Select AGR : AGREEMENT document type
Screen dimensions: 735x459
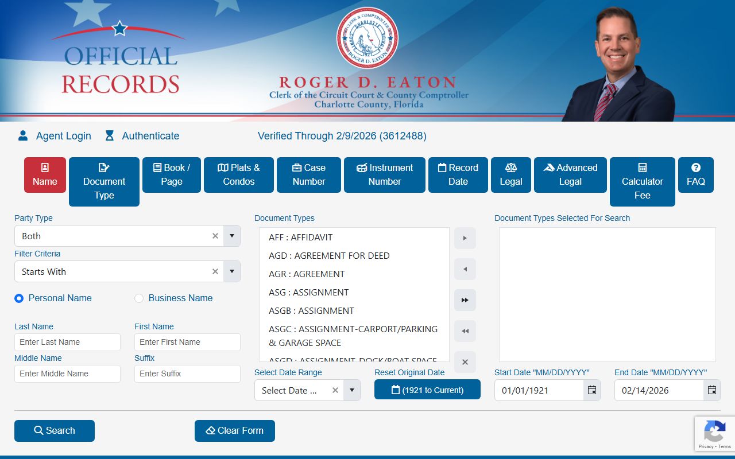point(354,274)
